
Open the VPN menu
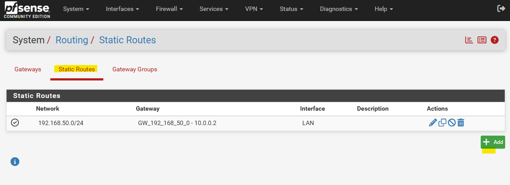[254, 9]
